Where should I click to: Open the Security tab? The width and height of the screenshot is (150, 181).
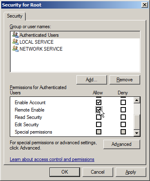15,16
